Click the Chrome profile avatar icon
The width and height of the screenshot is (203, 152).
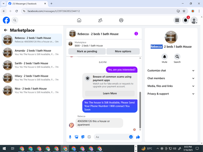[193, 11]
